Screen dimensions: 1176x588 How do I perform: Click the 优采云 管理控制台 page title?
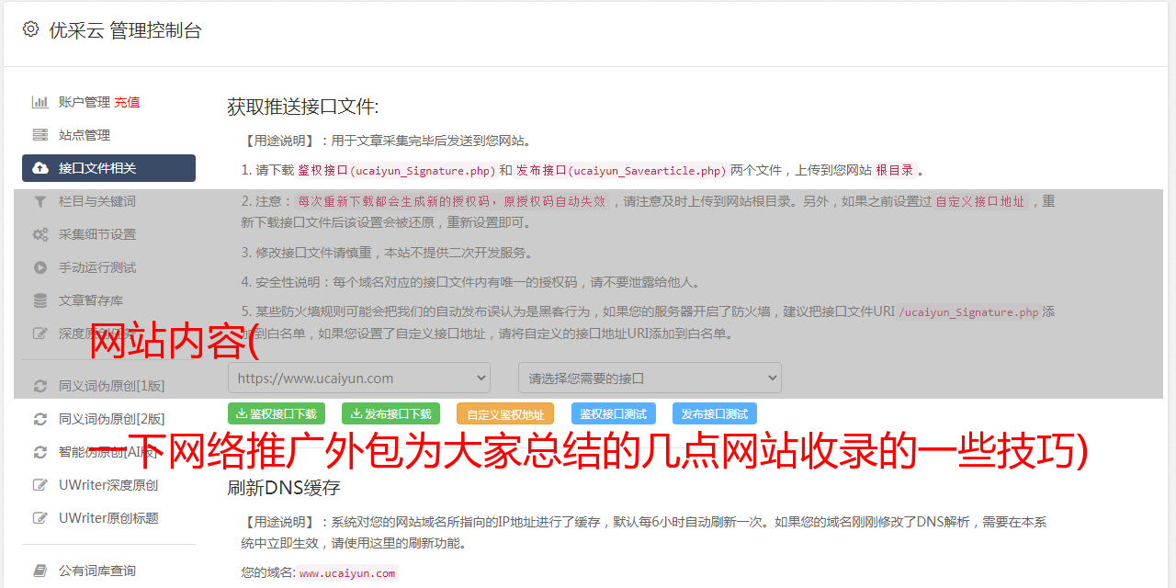click(x=125, y=30)
